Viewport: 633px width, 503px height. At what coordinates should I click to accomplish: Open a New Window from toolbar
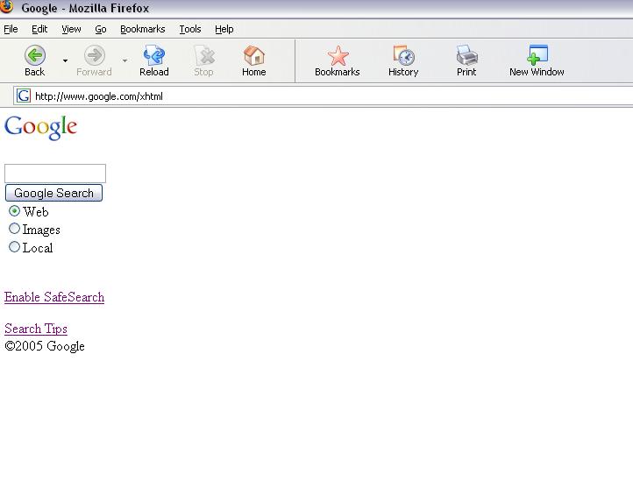pyautogui.click(x=537, y=56)
